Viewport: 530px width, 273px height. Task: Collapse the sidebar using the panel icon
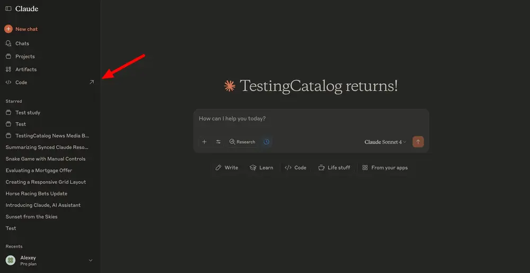click(x=8, y=9)
